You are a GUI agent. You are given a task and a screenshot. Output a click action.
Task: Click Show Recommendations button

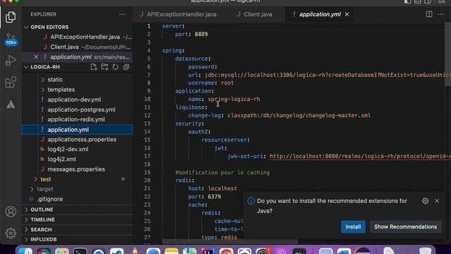(405, 226)
